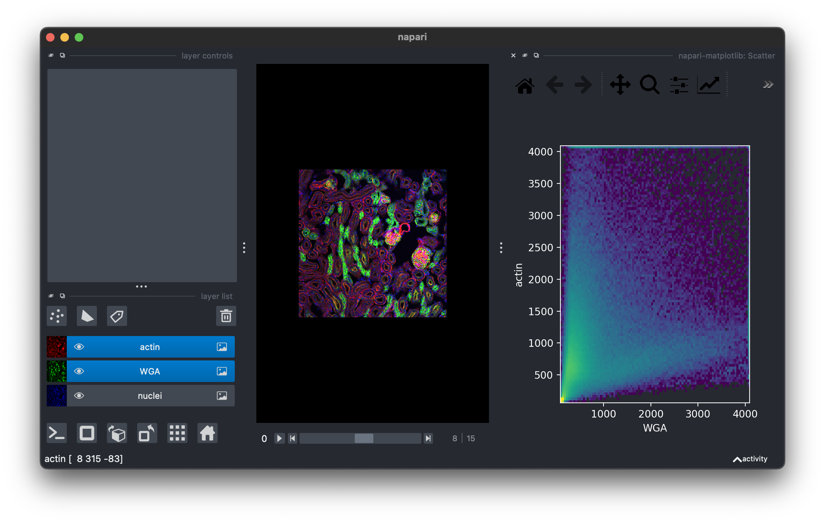
Task: Roll dimensions order
Action: pos(117,433)
